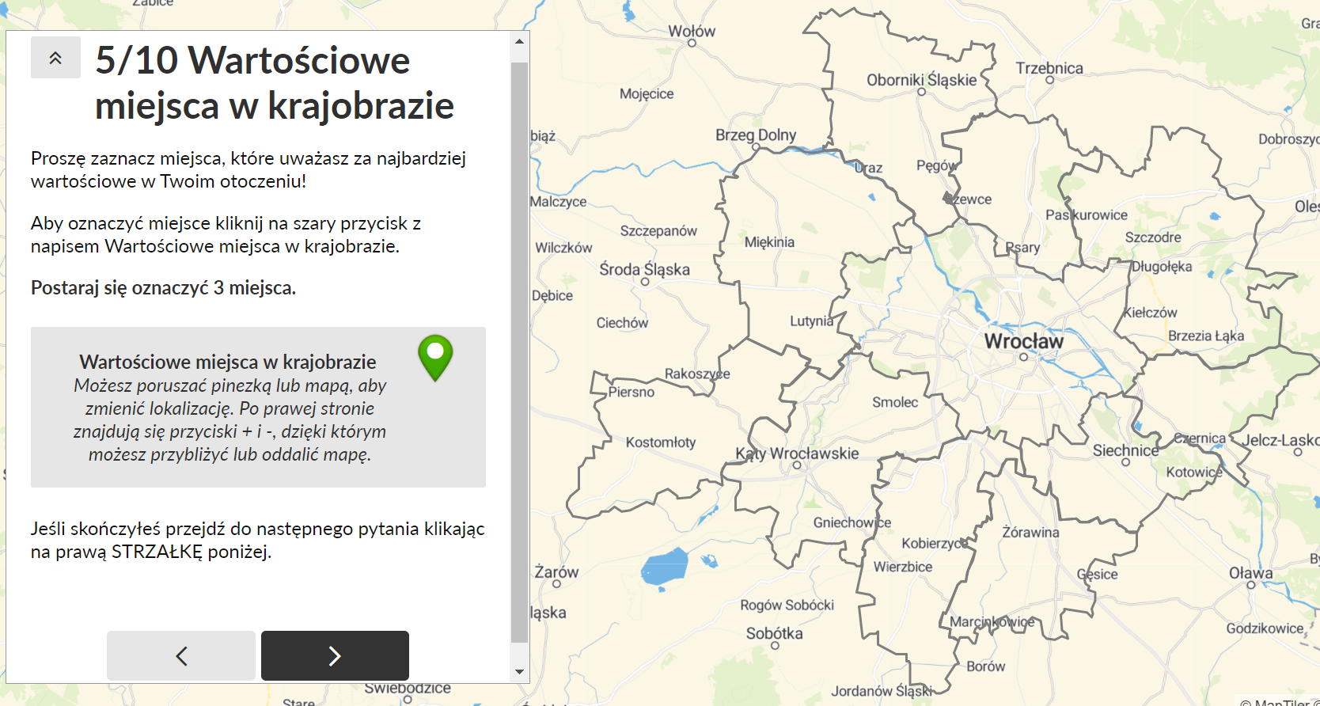The height and width of the screenshot is (706, 1320).
Task: Click the Siechnice label on map
Action: tap(1125, 450)
